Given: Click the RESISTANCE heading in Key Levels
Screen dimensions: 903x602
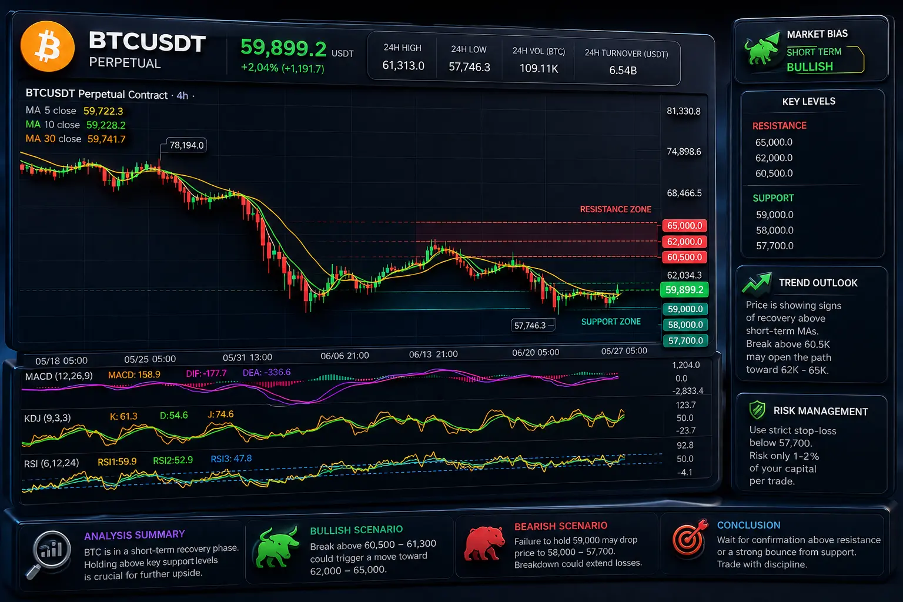Looking at the screenshot, I should (x=780, y=126).
